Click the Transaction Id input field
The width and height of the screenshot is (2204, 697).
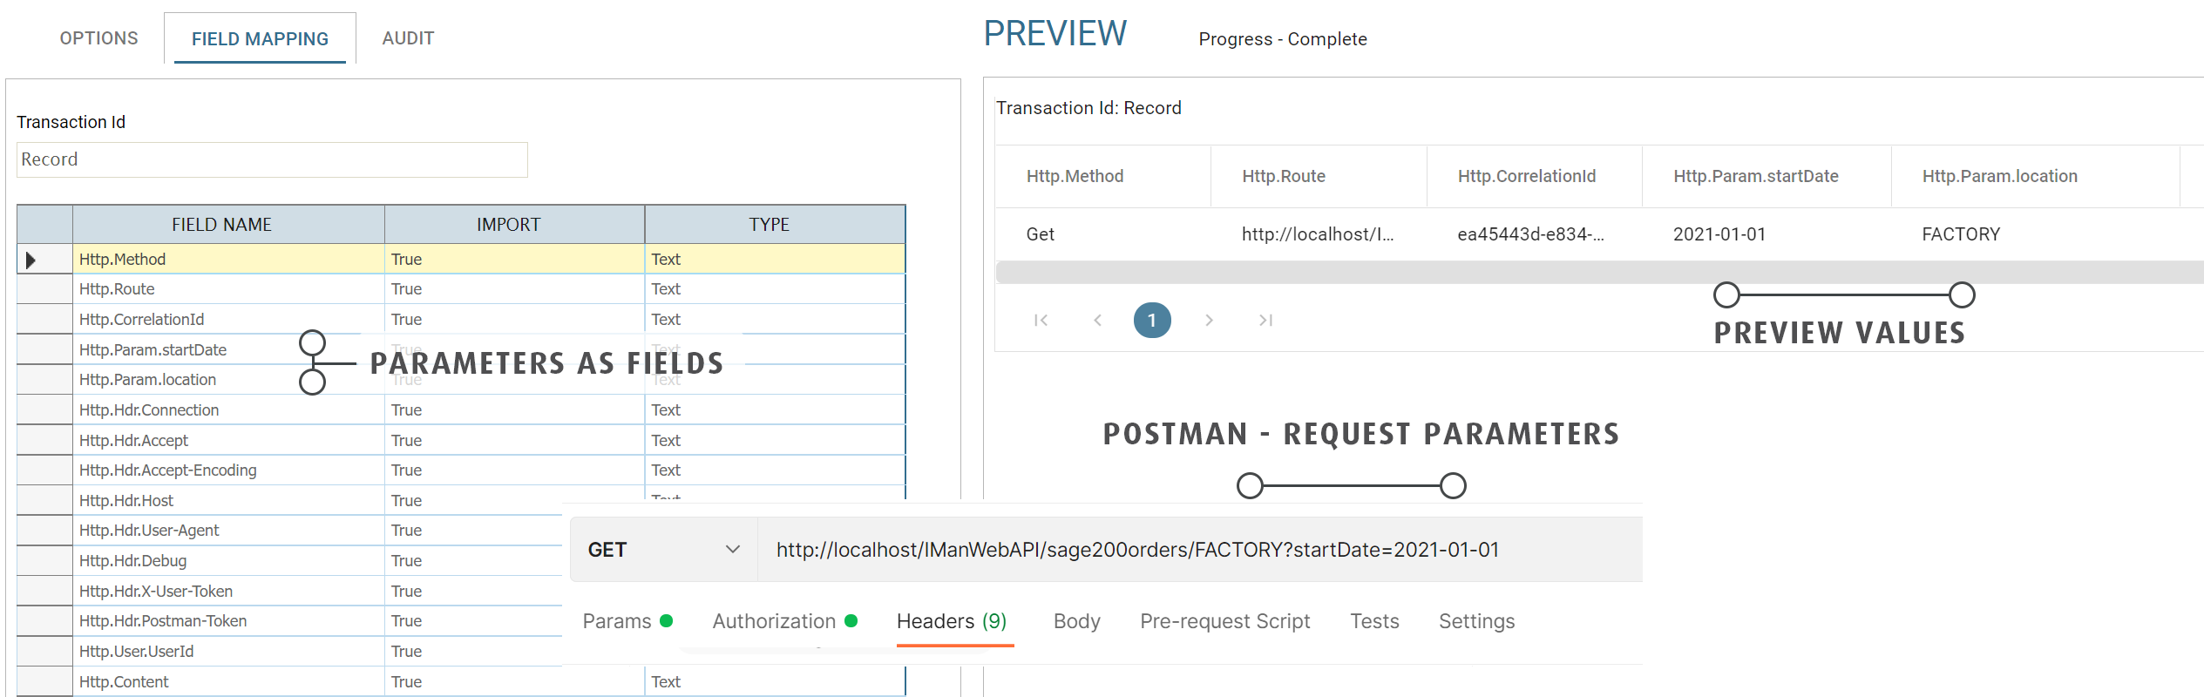pos(272,160)
